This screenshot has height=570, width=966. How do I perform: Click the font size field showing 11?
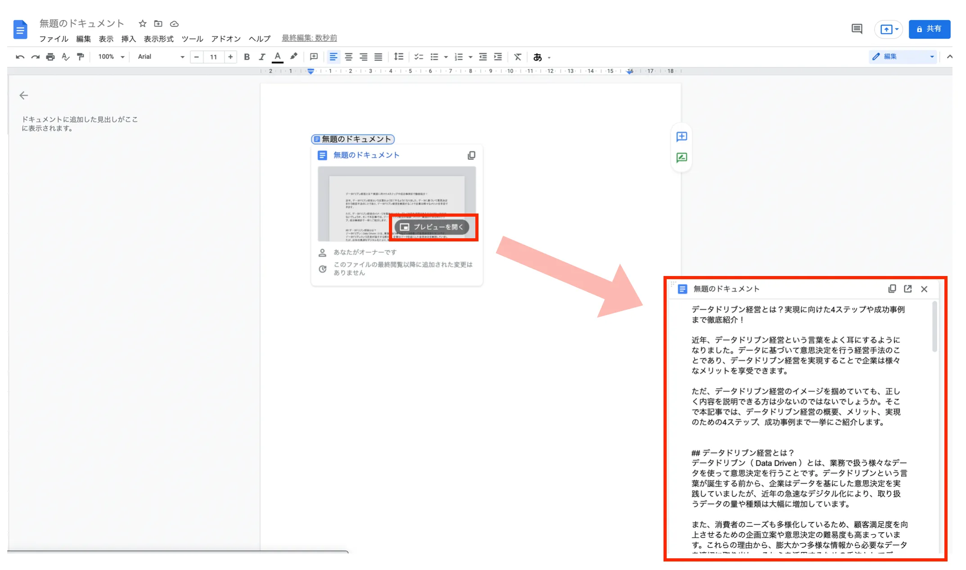click(213, 57)
